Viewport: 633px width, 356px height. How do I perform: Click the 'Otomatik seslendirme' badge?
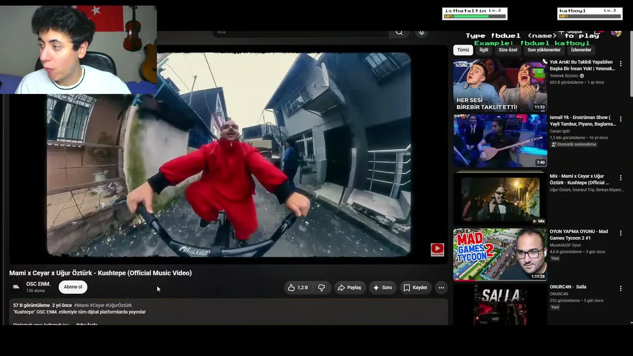coord(574,144)
